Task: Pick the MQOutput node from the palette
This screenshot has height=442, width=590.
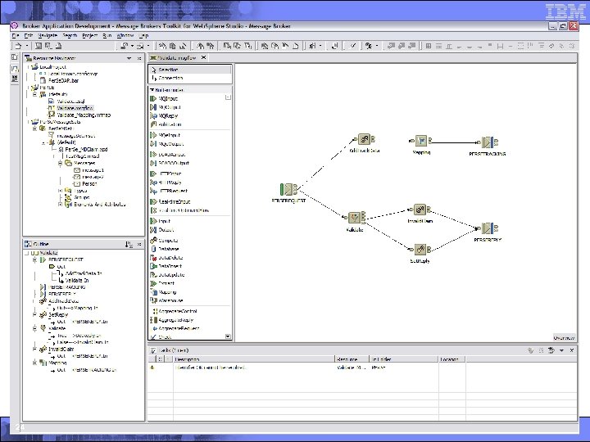Action: [x=166, y=107]
